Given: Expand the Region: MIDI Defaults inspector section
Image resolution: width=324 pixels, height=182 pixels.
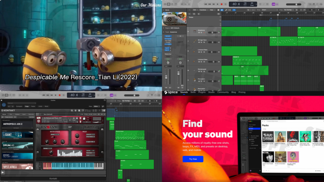Looking at the screenshot, I should tap(164, 28).
